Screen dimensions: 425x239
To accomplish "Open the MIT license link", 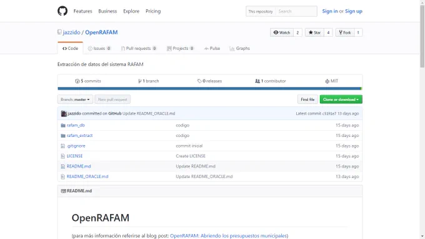I will tap(331, 81).
